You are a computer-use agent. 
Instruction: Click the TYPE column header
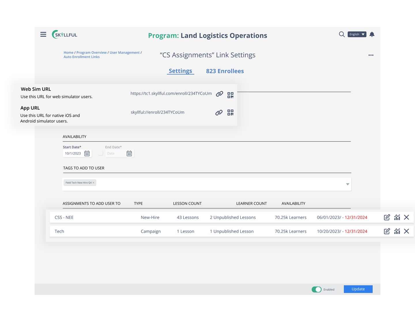(138, 204)
